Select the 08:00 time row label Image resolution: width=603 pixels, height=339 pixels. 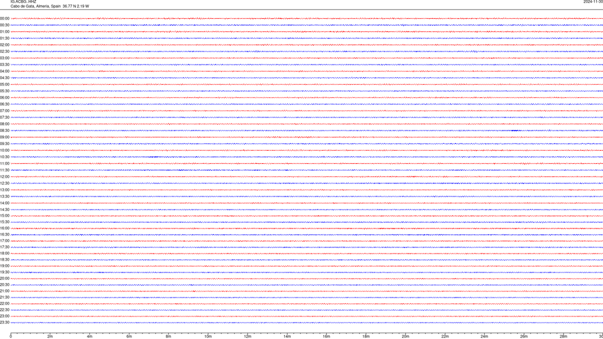(4, 124)
